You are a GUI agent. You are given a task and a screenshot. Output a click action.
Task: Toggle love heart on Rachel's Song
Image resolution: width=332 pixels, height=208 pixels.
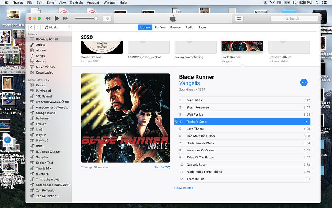[176, 122]
